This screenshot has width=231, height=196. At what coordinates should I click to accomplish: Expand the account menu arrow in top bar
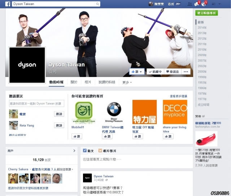[x=219, y=4]
